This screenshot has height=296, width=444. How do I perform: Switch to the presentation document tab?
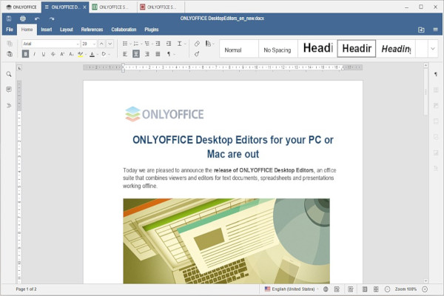coord(161,7)
